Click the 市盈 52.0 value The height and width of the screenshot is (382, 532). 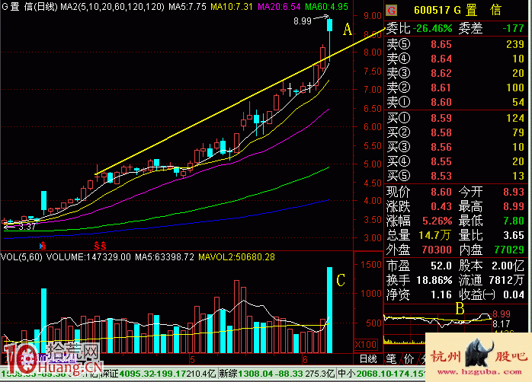tap(441, 266)
